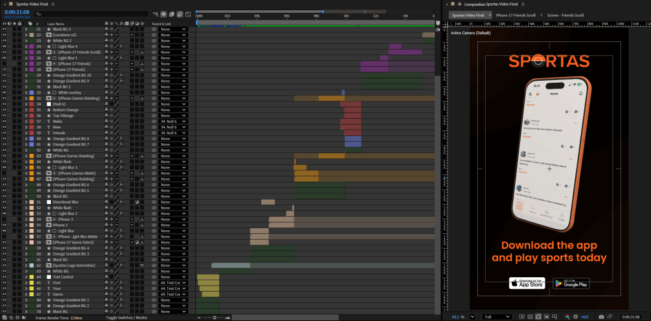The image size is (651, 321).
Task: Expand Transfer Controls pane icon at bottom-left
Action: click(11, 317)
